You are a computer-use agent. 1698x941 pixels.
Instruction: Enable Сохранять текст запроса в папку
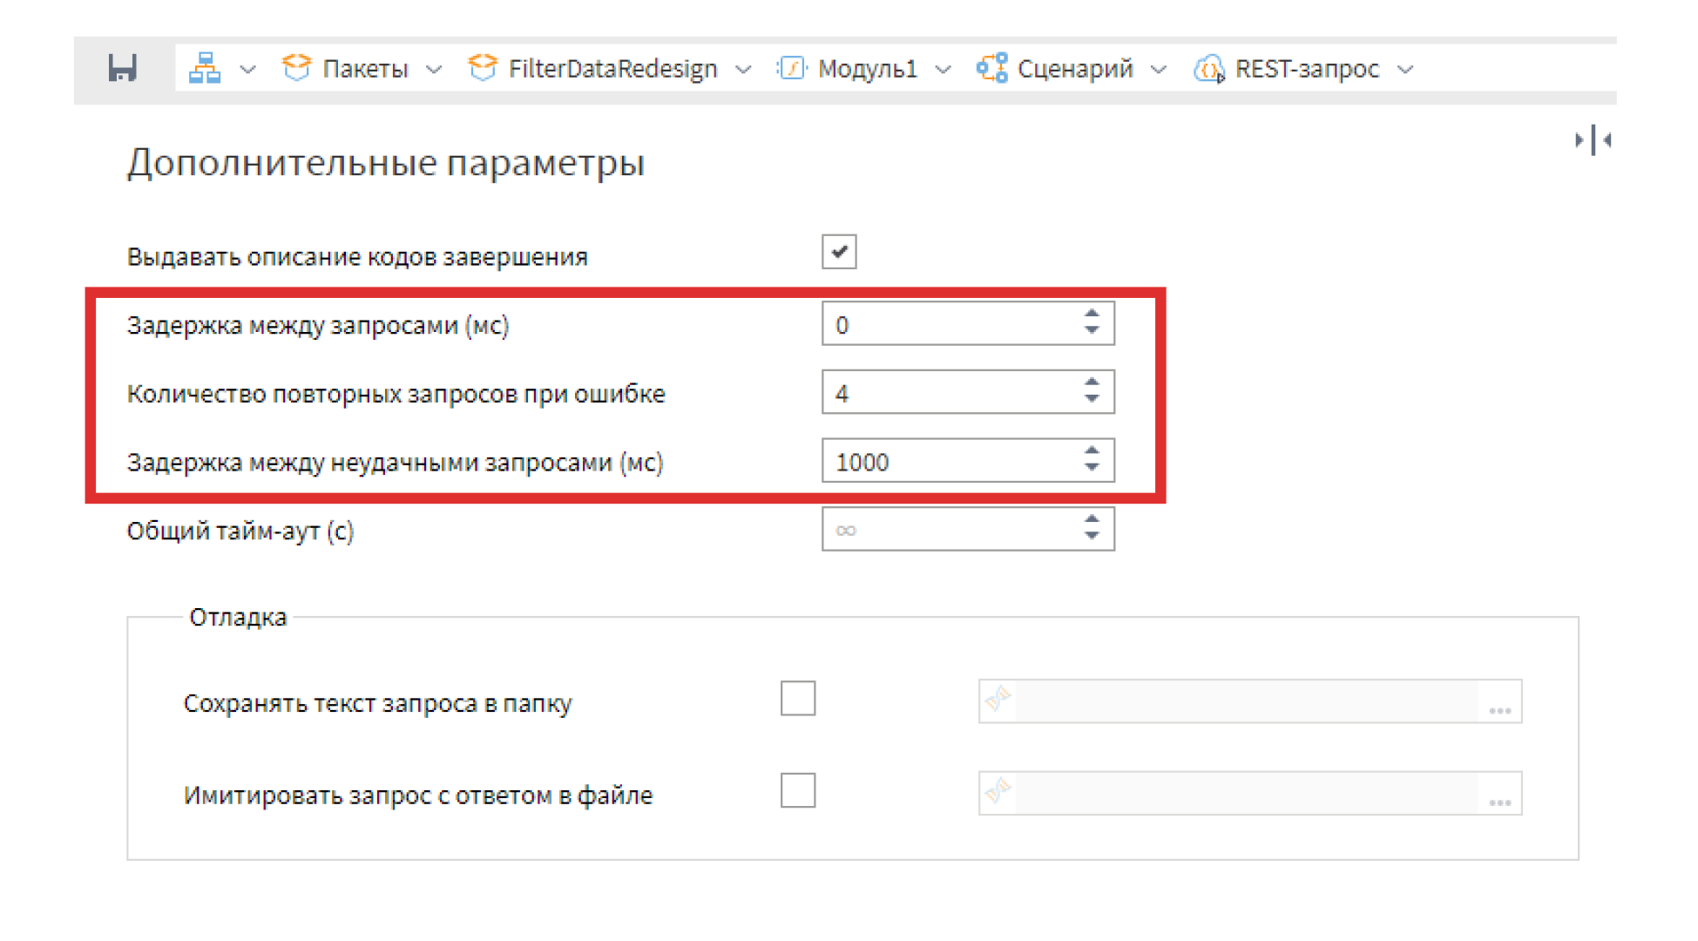point(797,699)
